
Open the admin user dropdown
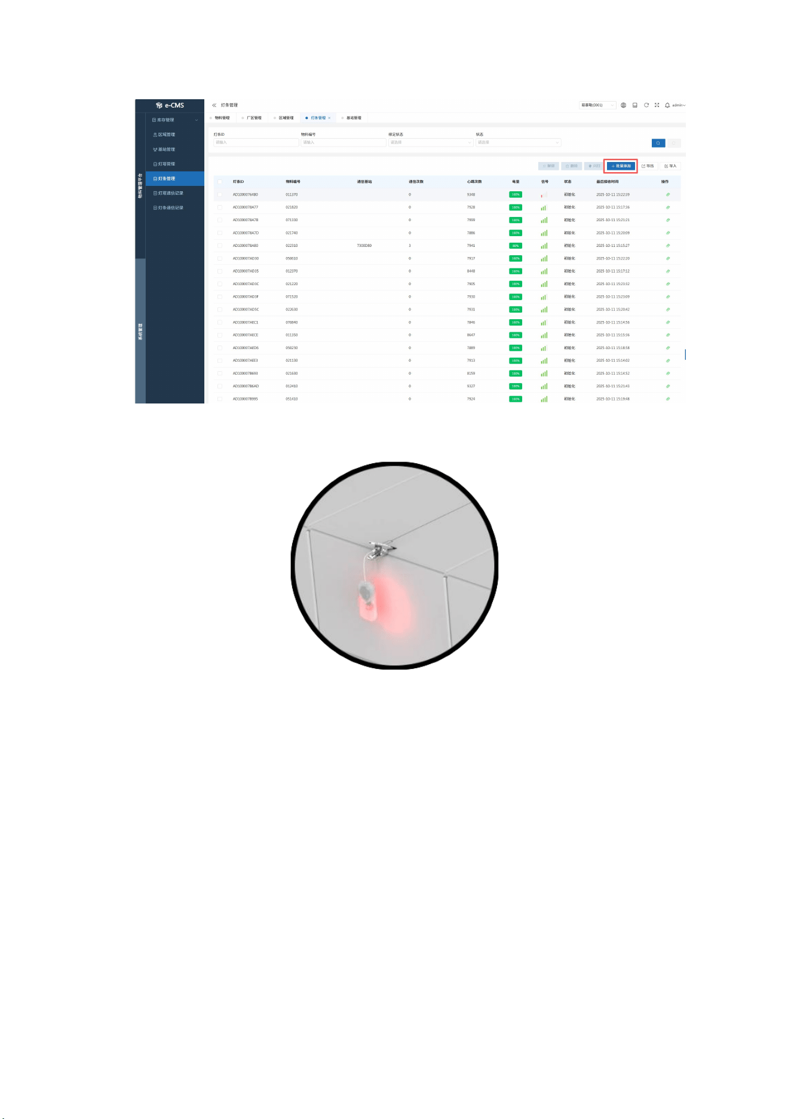click(679, 105)
